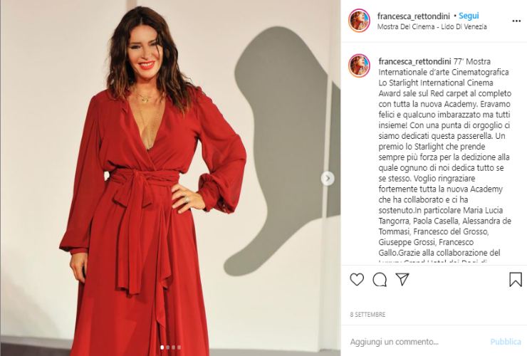Select the first carousel dot

coord(162,347)
